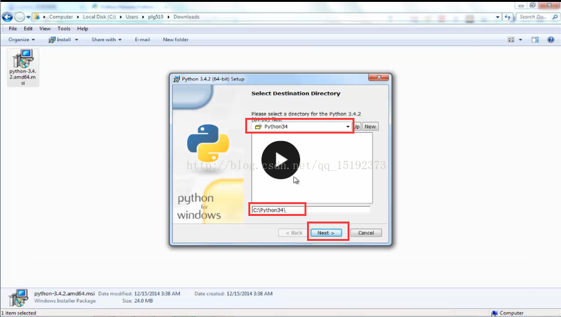The width and height of the screenshot is (561, 317).
Task: Click the Computer status bar icon
Action: (x=494, y=313)
